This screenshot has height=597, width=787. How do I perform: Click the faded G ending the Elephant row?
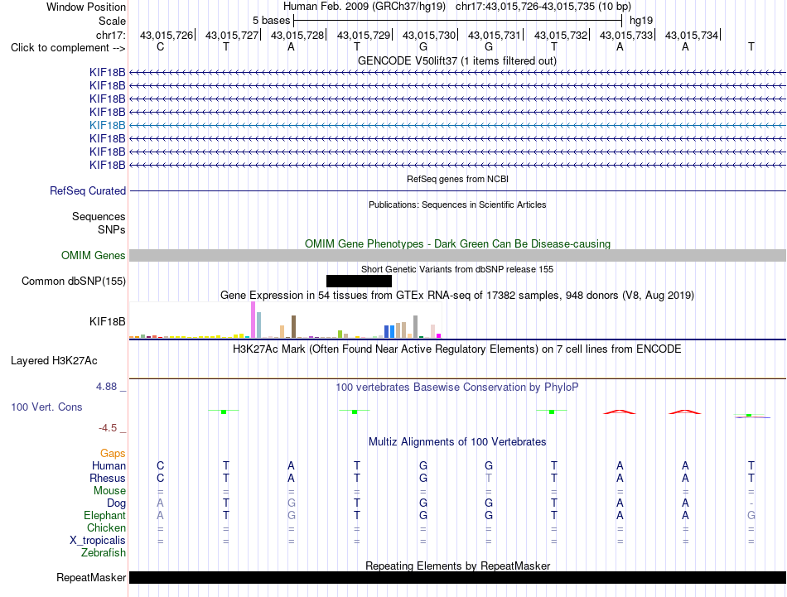tap(751, 516)
